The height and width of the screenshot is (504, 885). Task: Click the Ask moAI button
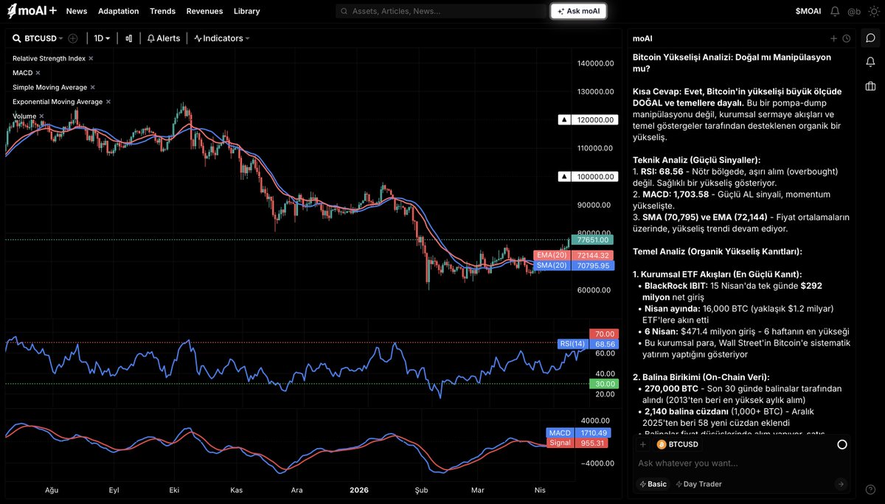click(x=578, y=11)
